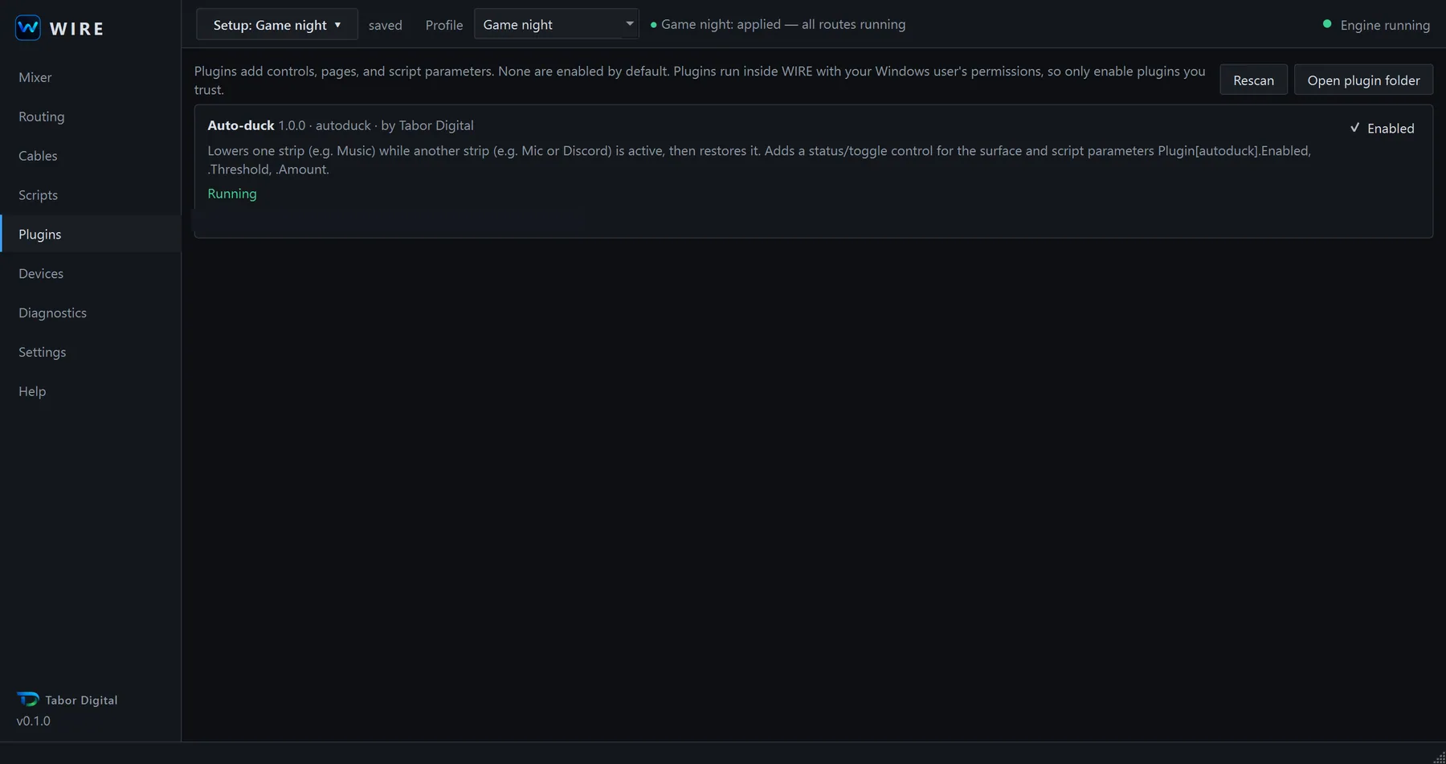
Task: Click the v0.1.0 version label
Action: point(34,721)
